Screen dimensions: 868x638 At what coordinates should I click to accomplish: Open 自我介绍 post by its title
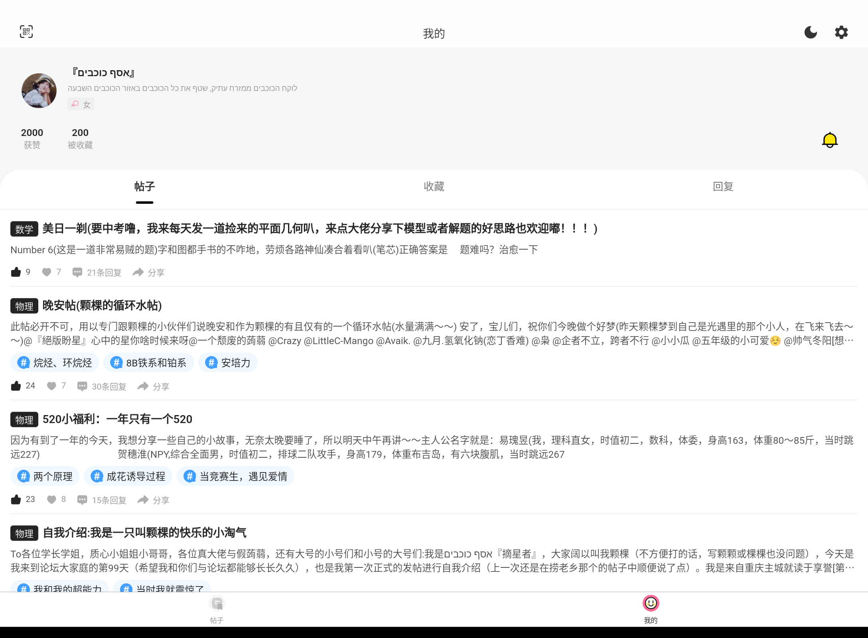click(144, 533)
